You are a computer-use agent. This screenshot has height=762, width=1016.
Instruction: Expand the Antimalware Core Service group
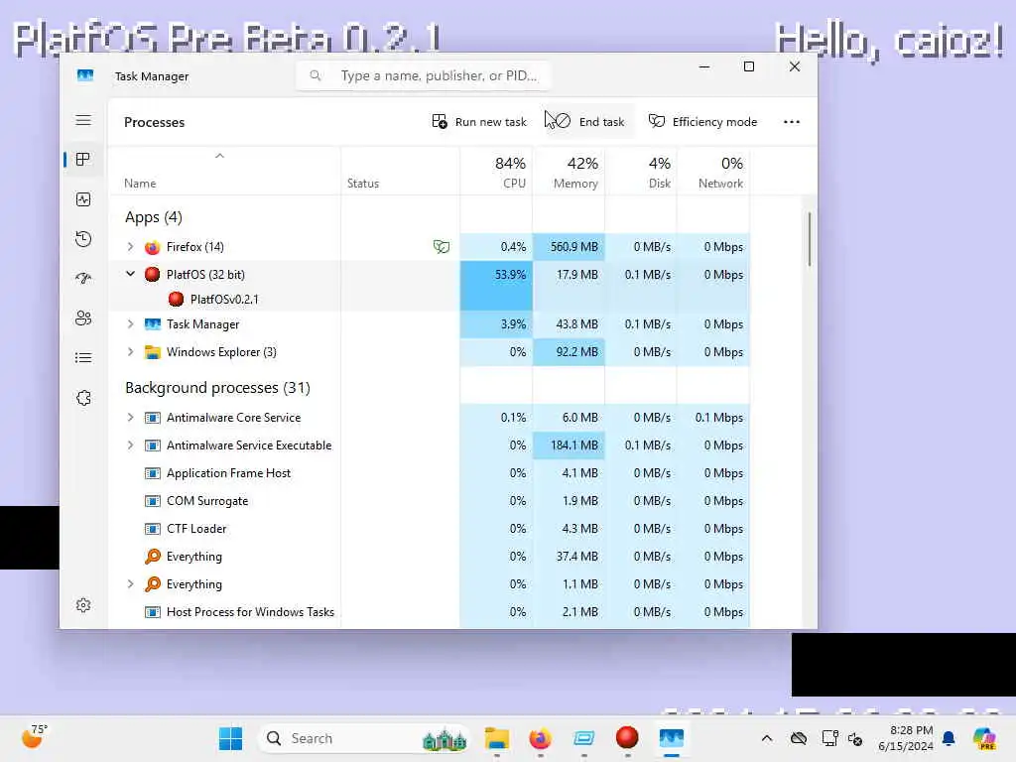click(x=130, y=418)
